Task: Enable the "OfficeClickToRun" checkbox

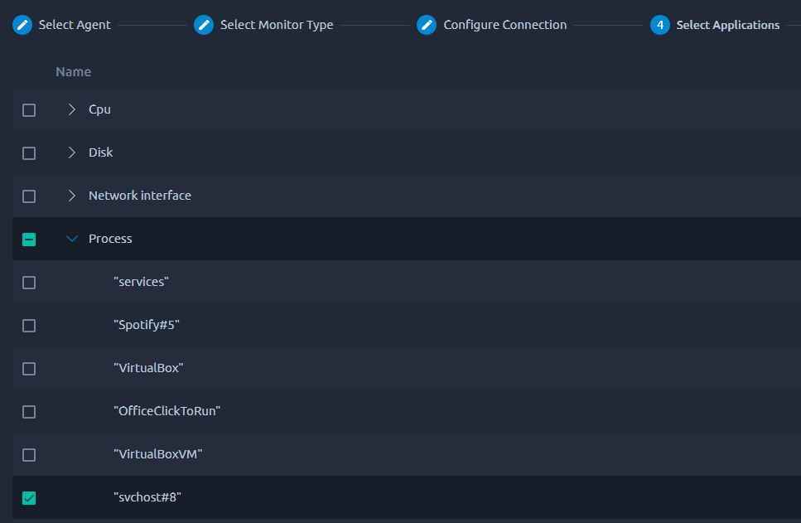Action: (29, 412)
